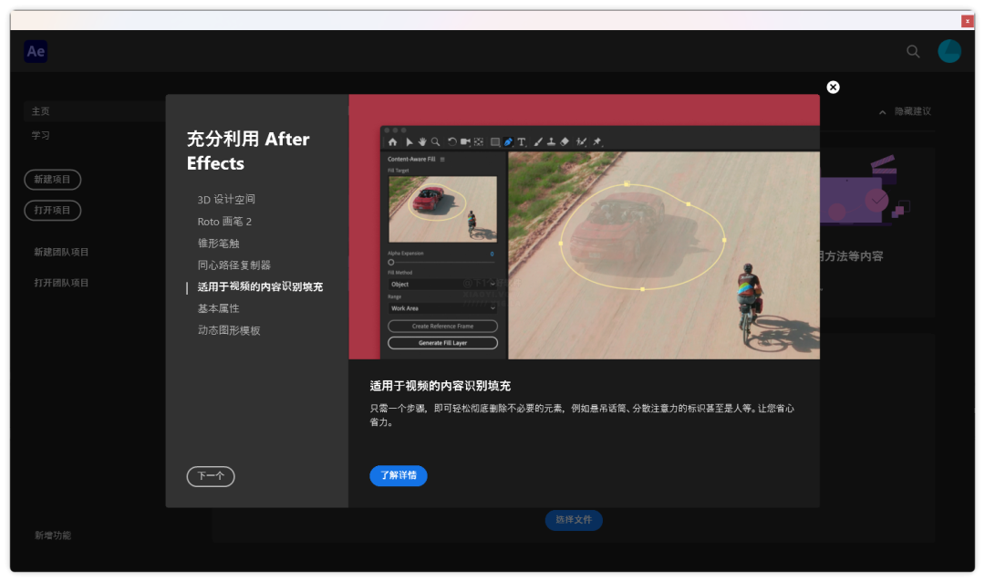Open search with the magnifier icon
The image size is (985, 582).
point(913,52)
